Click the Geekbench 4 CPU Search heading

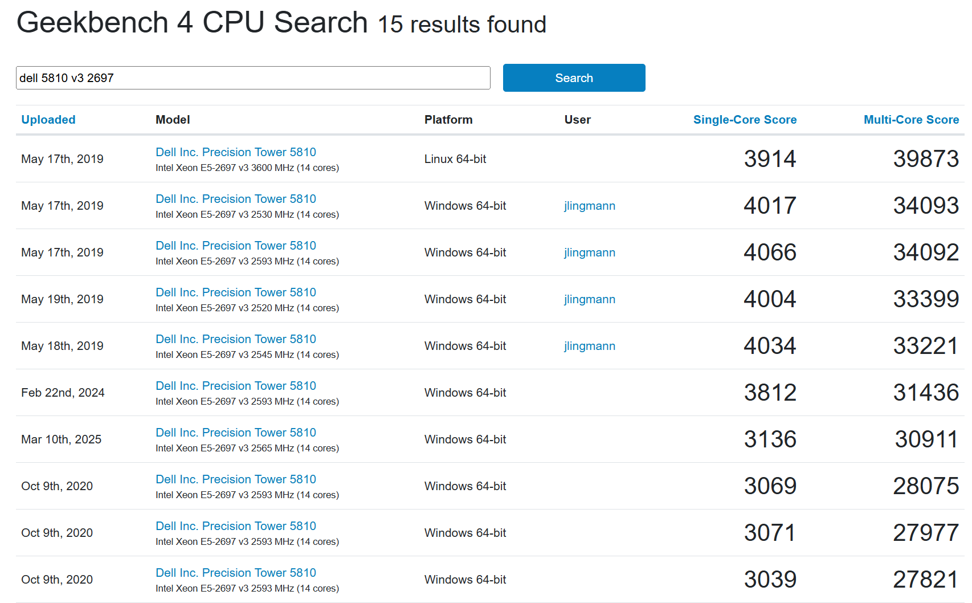coord(192,23)
